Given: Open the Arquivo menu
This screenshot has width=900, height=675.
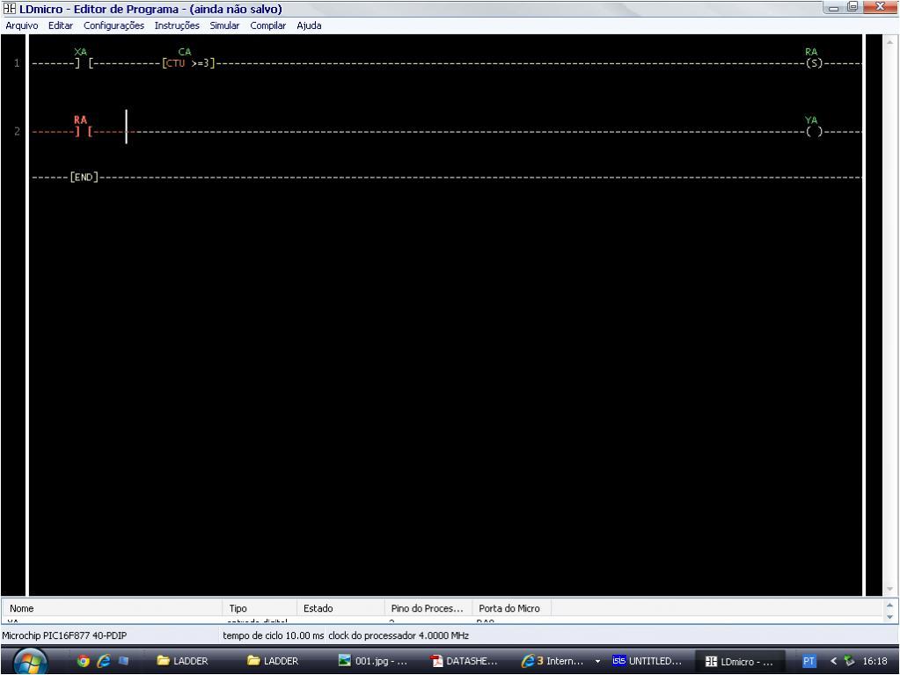Looking at the screenshot, I should tap(22, 25).
